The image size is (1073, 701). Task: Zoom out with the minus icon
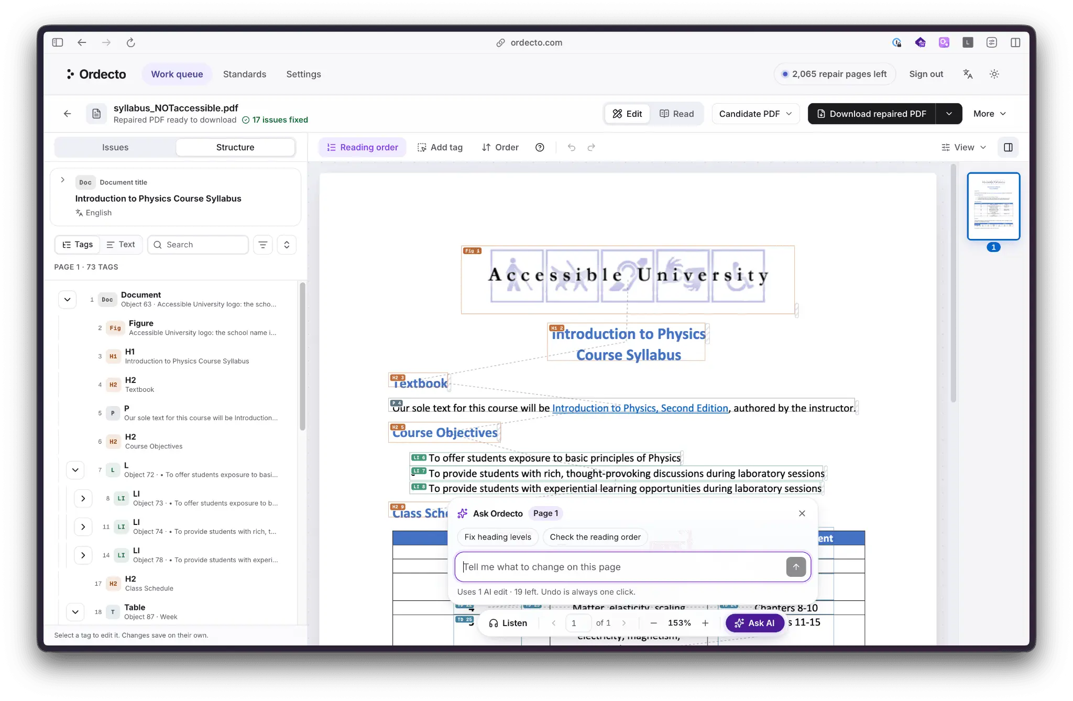(653, 623)
